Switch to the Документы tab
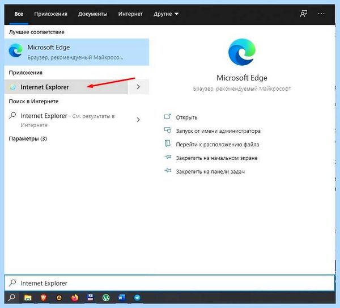This screenshot has height=308, width=340. pos(92,14)
